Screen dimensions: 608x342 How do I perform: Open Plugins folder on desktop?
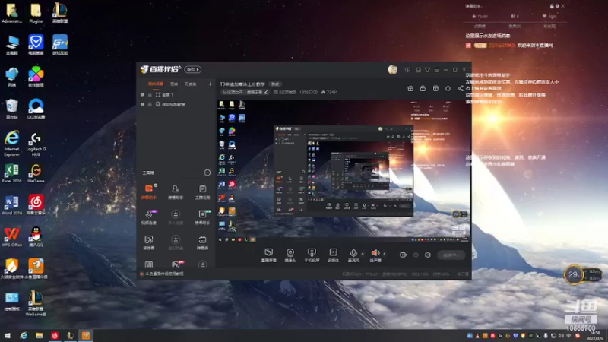[x=36, y=13]
